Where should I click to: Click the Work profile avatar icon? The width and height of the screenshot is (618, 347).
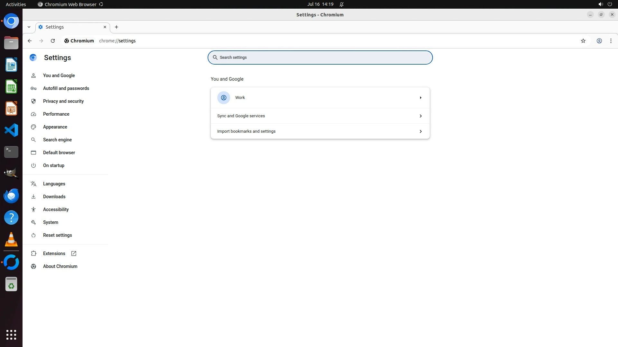pos(223,98)
